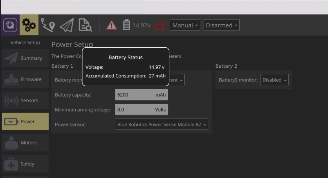The image size is (328, 178).
Task: Click the Accumulated Consumption 27 mAh value
Action: [x=157, y=76]
